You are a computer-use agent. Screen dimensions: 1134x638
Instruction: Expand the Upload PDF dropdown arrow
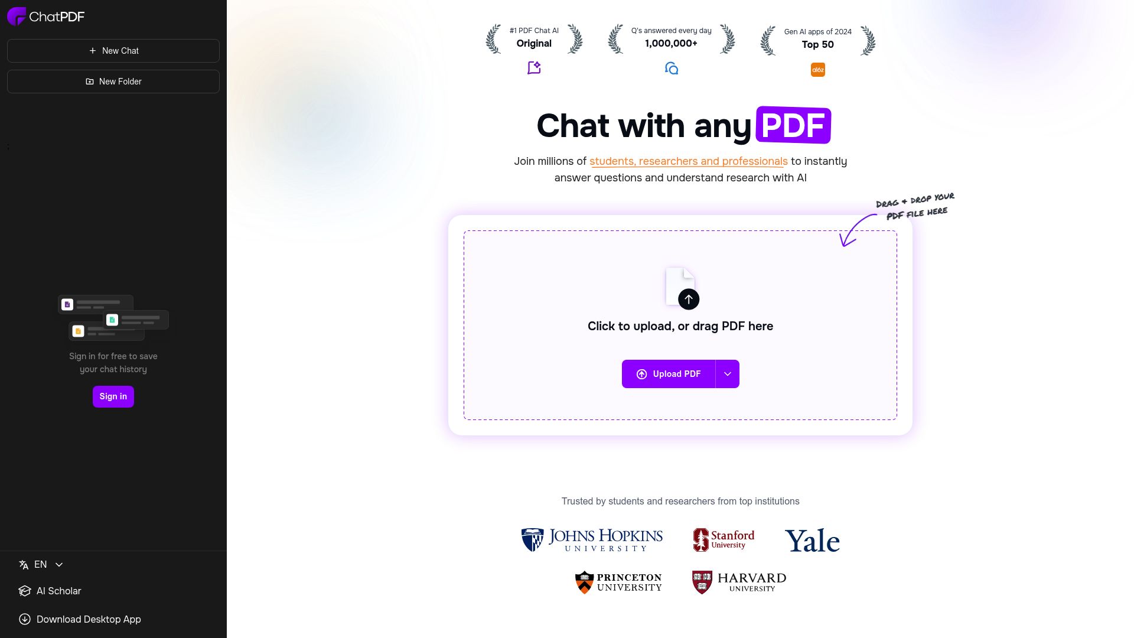click(x=728, y=374)
